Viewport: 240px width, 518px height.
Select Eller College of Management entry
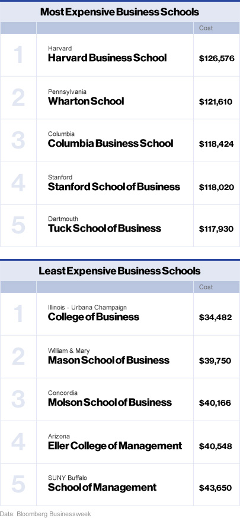115,446
